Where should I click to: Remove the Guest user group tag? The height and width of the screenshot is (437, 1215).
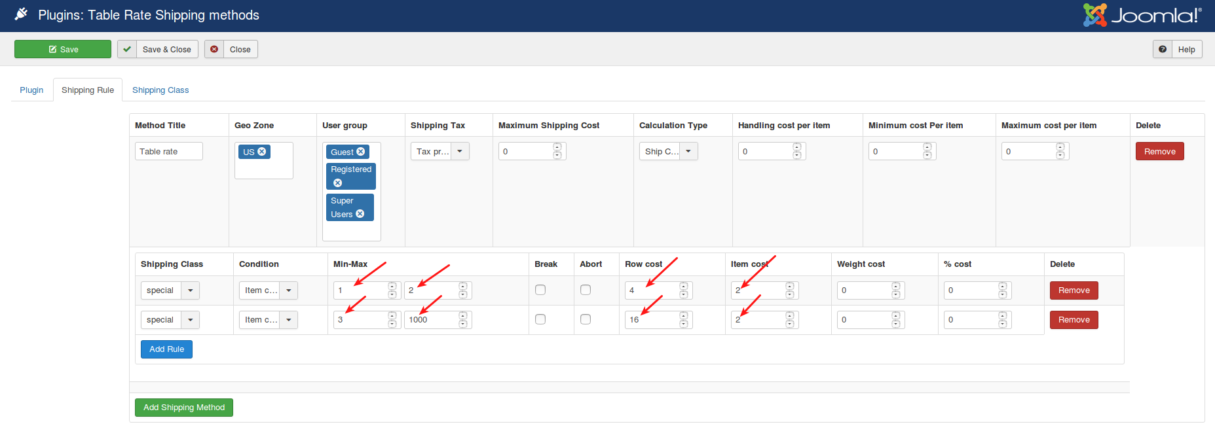[360, 152]
